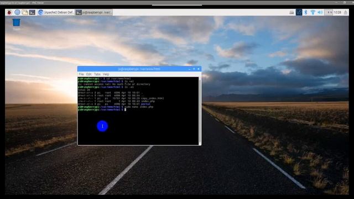Open the terminal File menu
354x199 pixels.
click(81, 74)
